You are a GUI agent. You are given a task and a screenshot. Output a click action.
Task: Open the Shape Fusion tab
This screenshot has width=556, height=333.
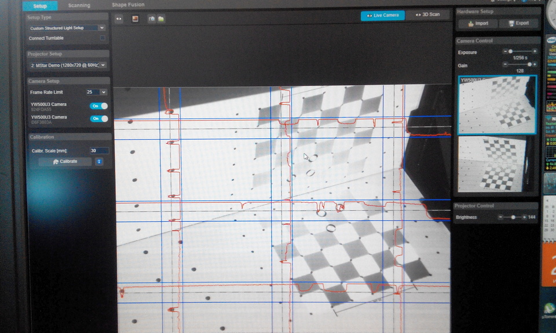pyautogui.click(x=128, y=5)
